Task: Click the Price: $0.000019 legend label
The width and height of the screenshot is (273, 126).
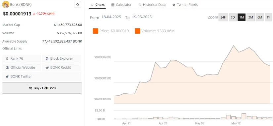Action: [114, 31]
